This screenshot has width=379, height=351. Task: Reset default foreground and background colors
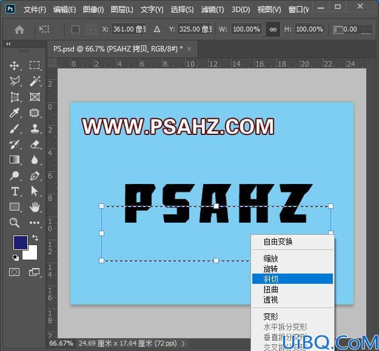pyautogui.click(x=16, y=257)
